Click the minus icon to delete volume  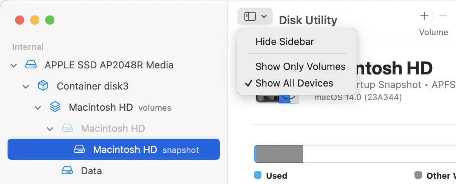tap(443, 16)
